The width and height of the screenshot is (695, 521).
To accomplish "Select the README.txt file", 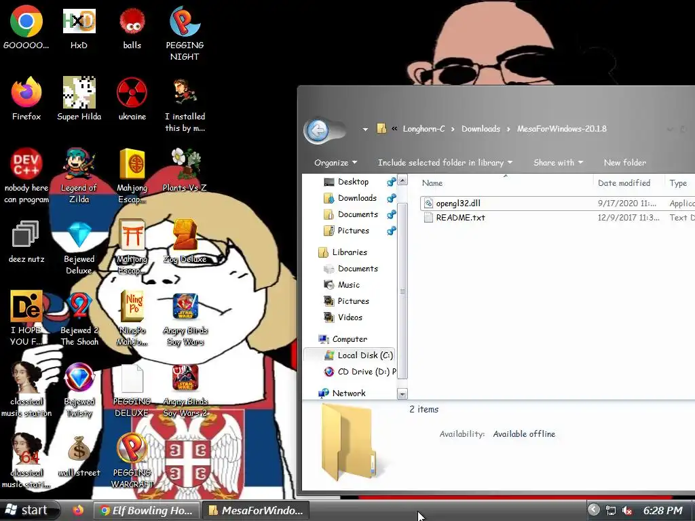I will click(x=460, y=218).
